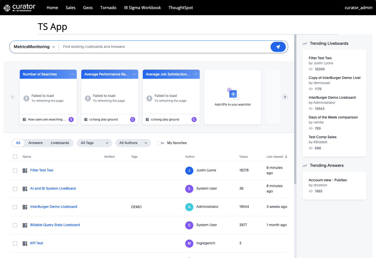Check the KPI Test row checkbox
Screen dimensions: 376x258
(x=15, y=244)
